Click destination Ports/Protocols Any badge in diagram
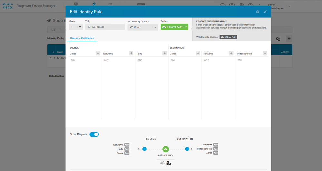Image resolution: width=322 pixels, height=171 pixels. [216, 149]
